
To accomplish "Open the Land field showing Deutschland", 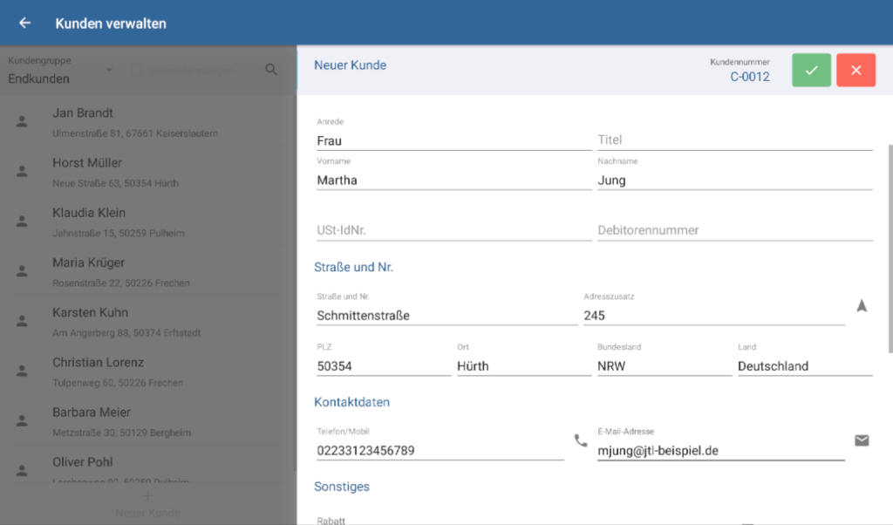I will [804, 366].
